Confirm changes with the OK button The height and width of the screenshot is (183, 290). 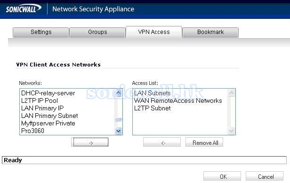click(222, 176)
